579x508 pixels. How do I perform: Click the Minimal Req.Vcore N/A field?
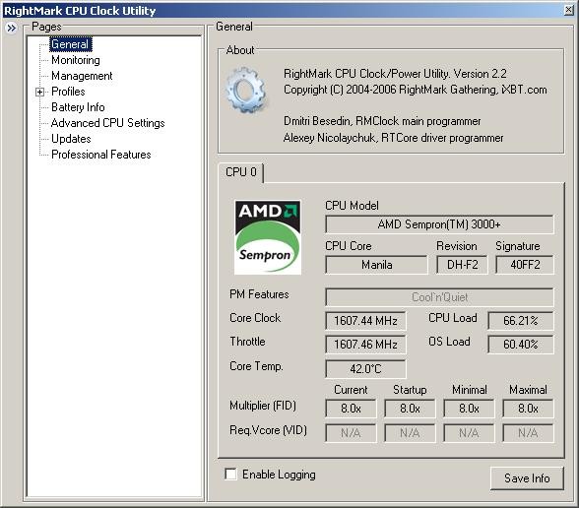point(469,433)
